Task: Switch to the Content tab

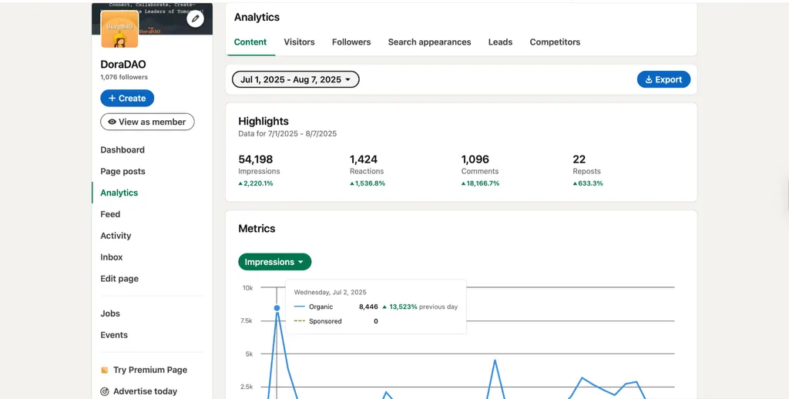Action: coord(250,42)
